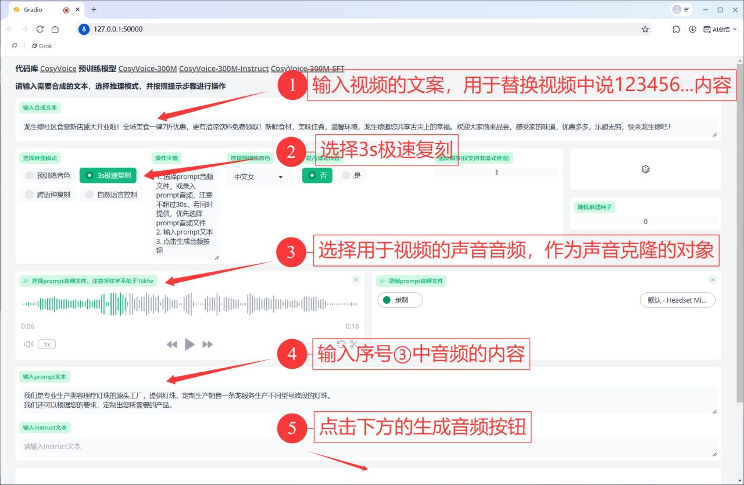Expand the 中文女 preset voice dropdown
Image resolution: width=744 pixels, height=485 pixels.
260,177
